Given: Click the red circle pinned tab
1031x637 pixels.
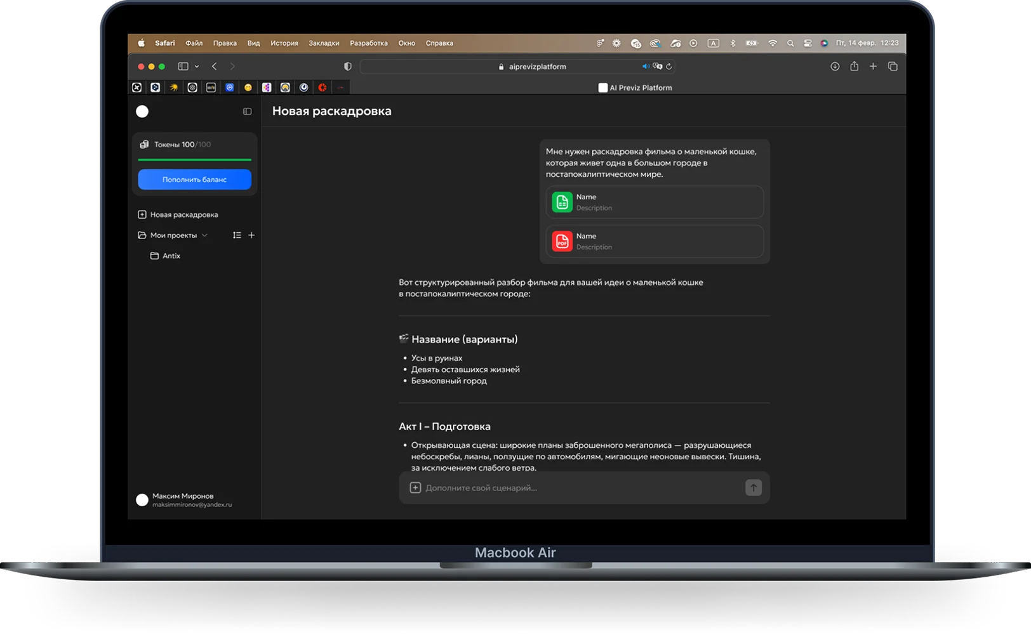Looking at the screenshot, I should 323,88.
